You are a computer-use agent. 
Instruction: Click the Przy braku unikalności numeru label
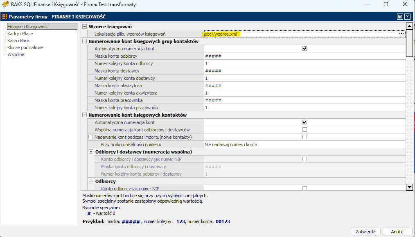131,144
